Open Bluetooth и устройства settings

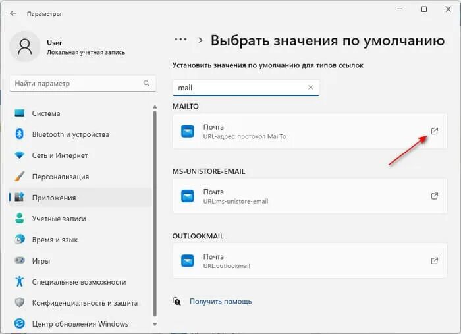80,134
